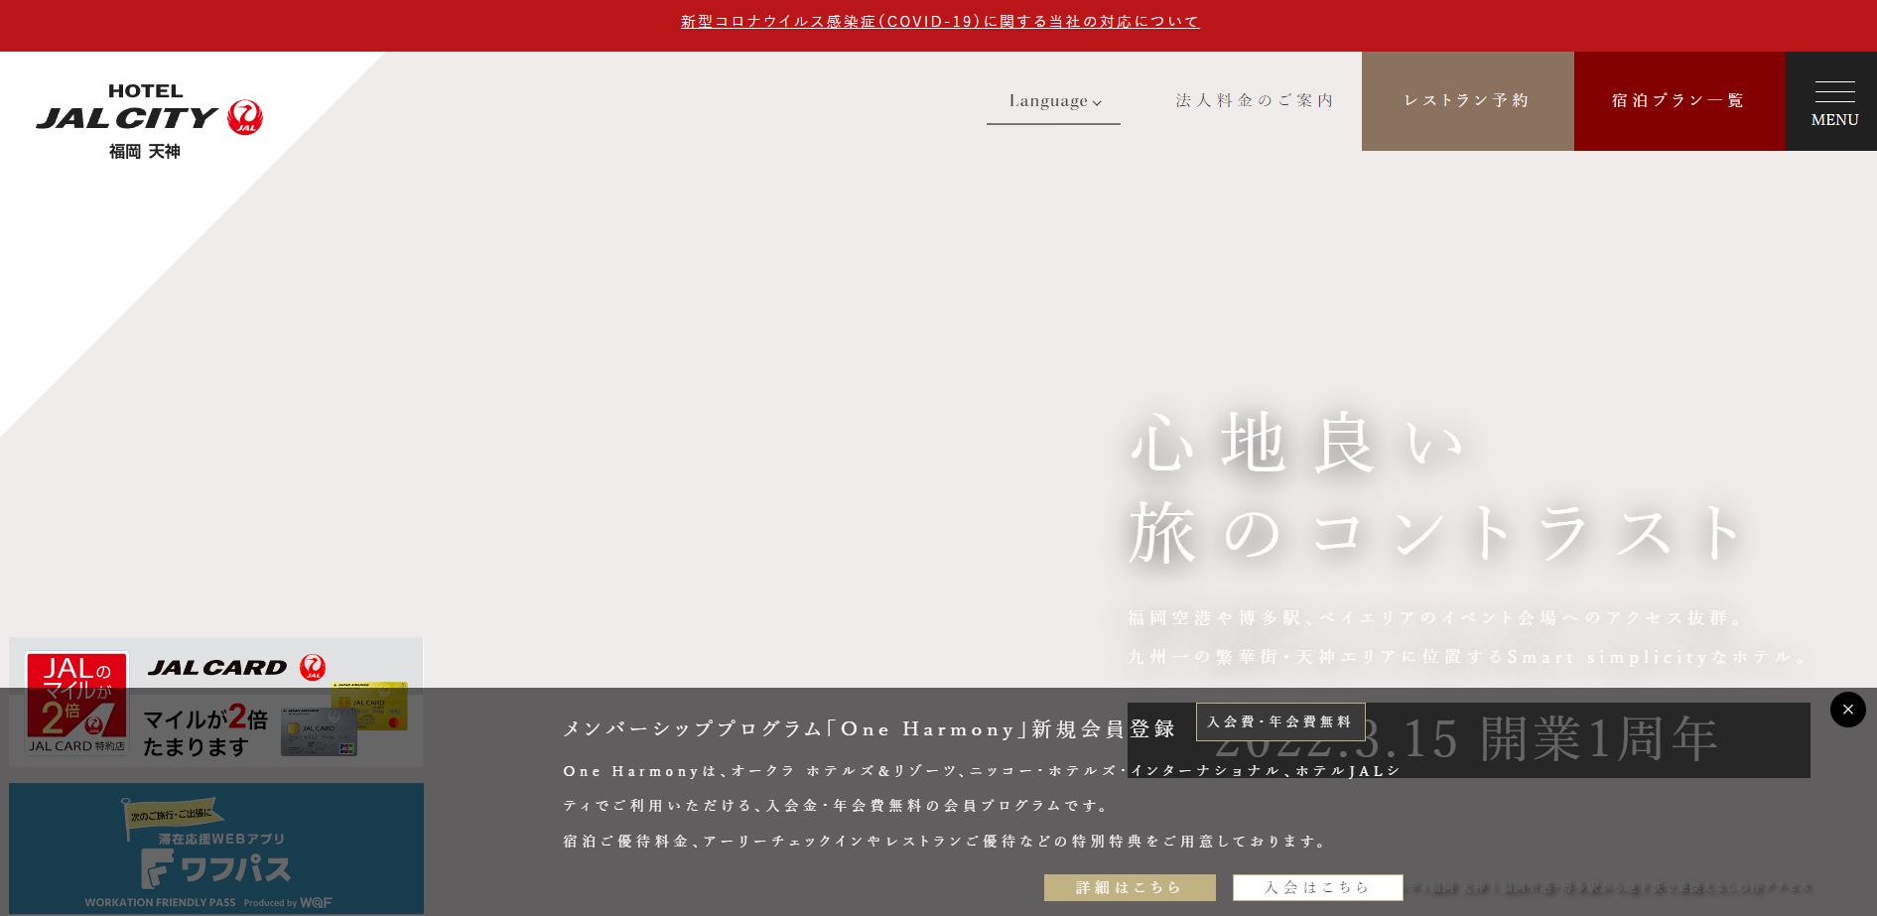Open the hamburger MENU icon
The height and width of the screenshot is (916, 1877).
[1832, 101]
